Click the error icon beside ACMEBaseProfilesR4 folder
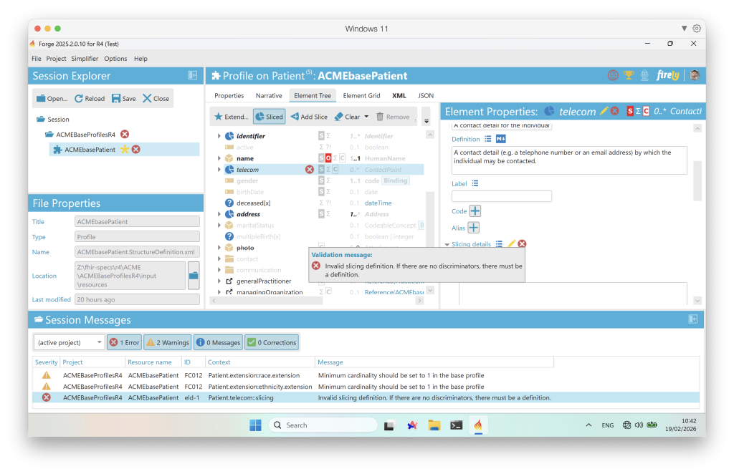The width and height of the screenshot is (734, 474). click(125, 134)
